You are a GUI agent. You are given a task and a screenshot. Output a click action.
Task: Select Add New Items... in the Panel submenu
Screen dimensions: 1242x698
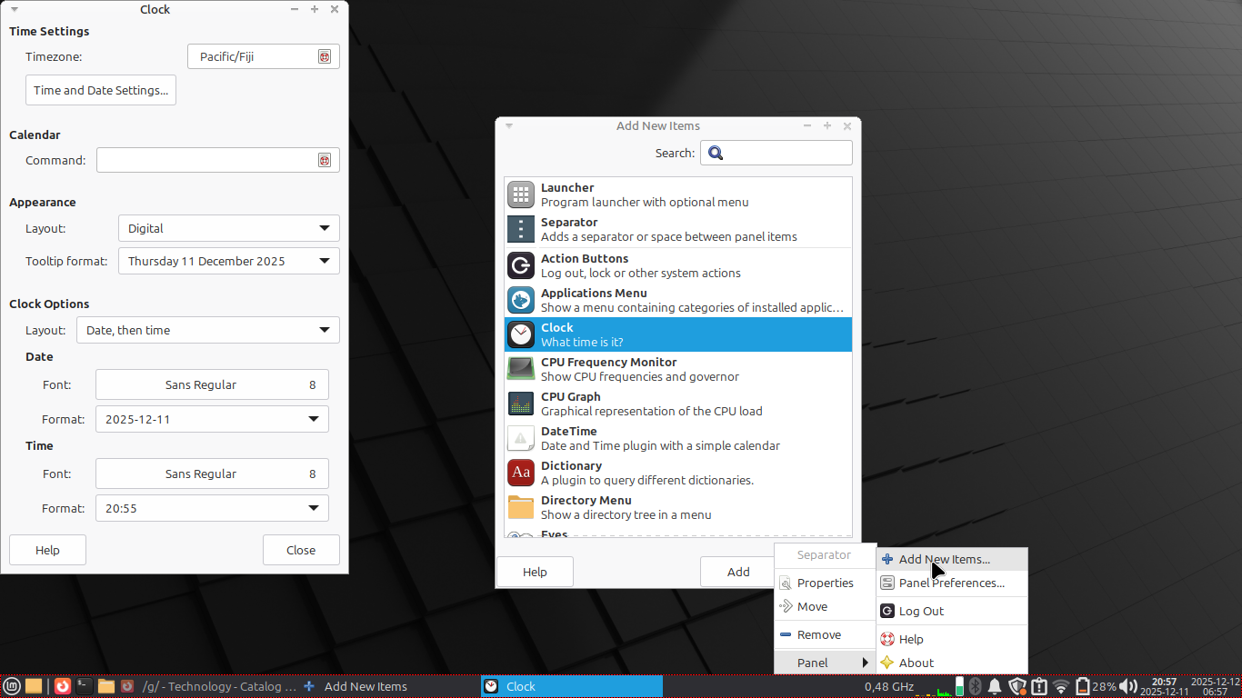952,559
